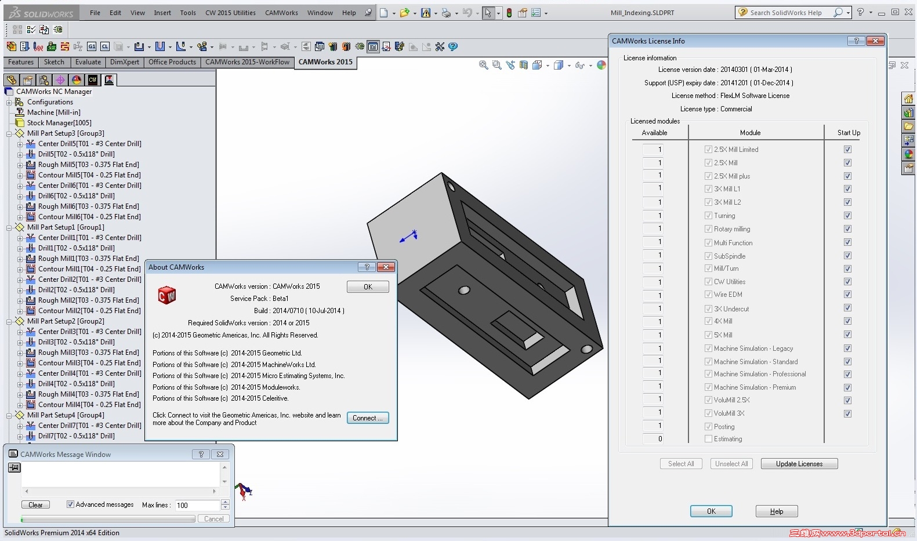
Task: Switch to the Features tab
Action: pyautogui.click(x=21, y=62)
